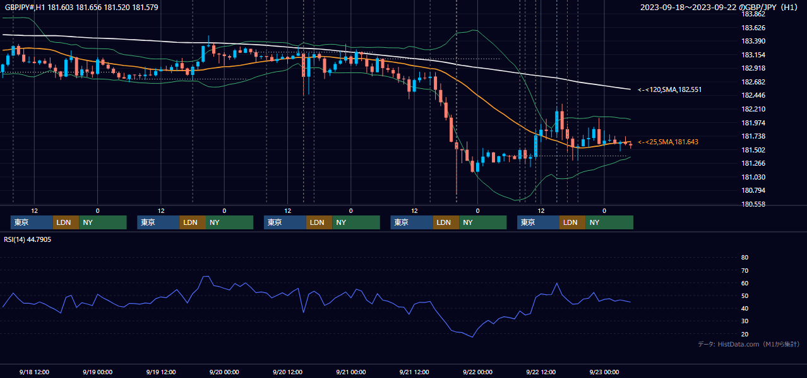Click price axis label 181.974
Image resolution: width=807 pixels, height=378 pixels.
[x=753, y=123]
